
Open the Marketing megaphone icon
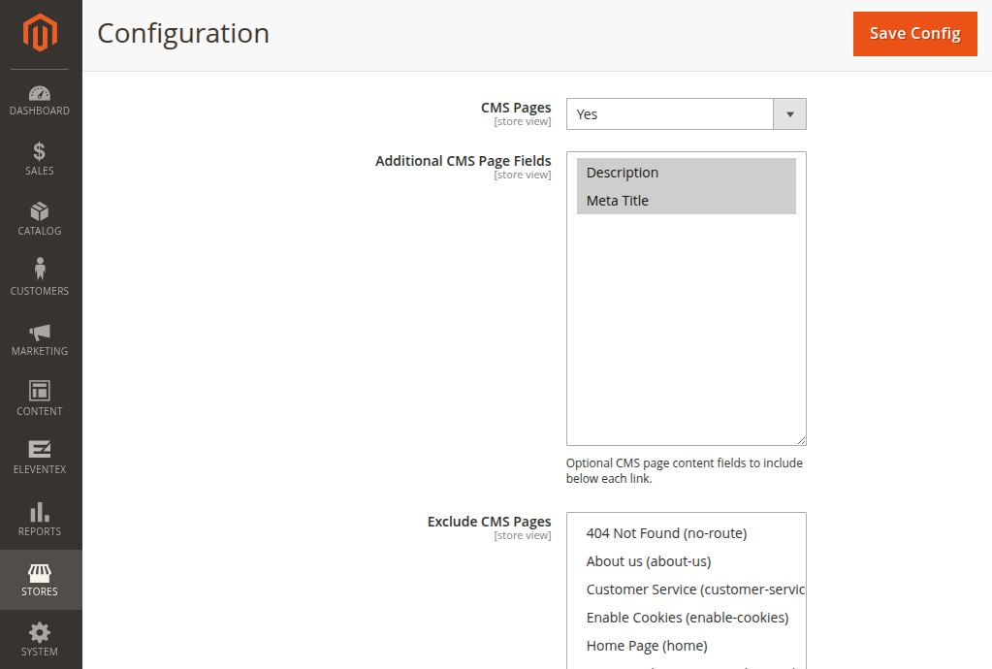click(x=40, y=332)
